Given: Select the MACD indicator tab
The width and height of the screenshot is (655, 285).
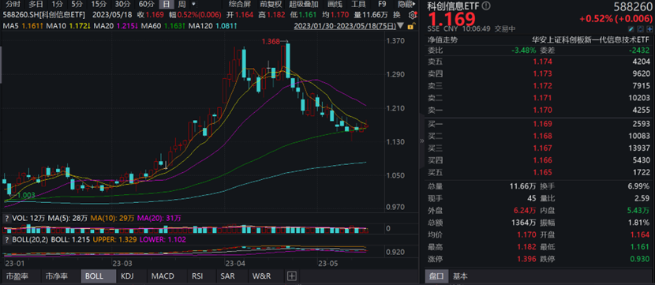Looking at the screenshot, I should [163, 276].
